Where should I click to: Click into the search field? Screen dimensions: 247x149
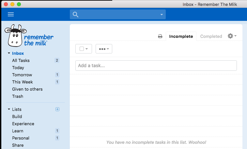[x=118, y=14]
